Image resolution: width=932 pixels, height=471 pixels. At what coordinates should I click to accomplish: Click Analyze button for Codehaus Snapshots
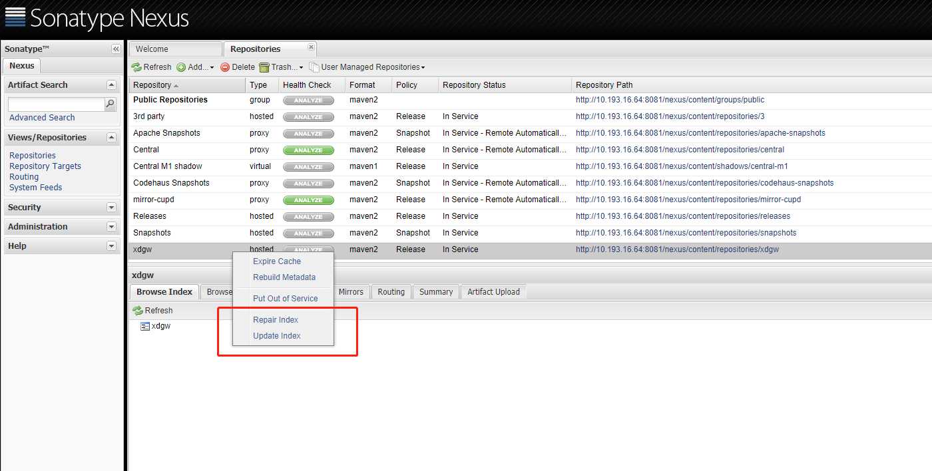pyautogui.click(x=308, y=184)
